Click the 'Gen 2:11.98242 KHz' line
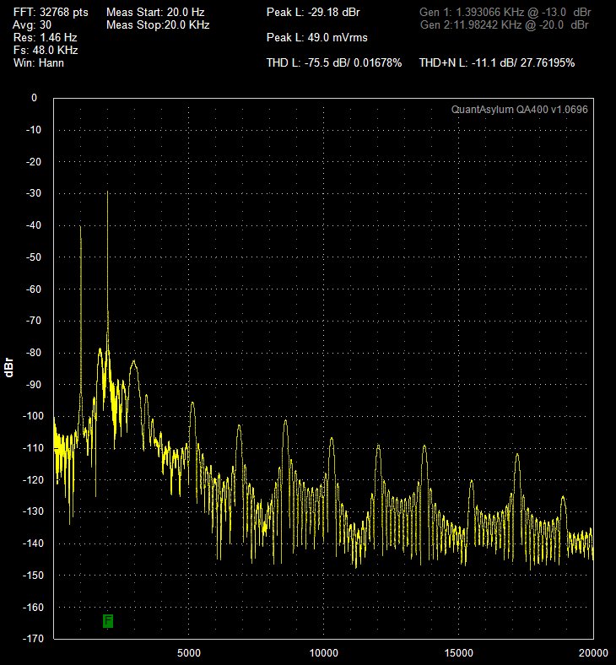616x665 pixels. (504, 25)
